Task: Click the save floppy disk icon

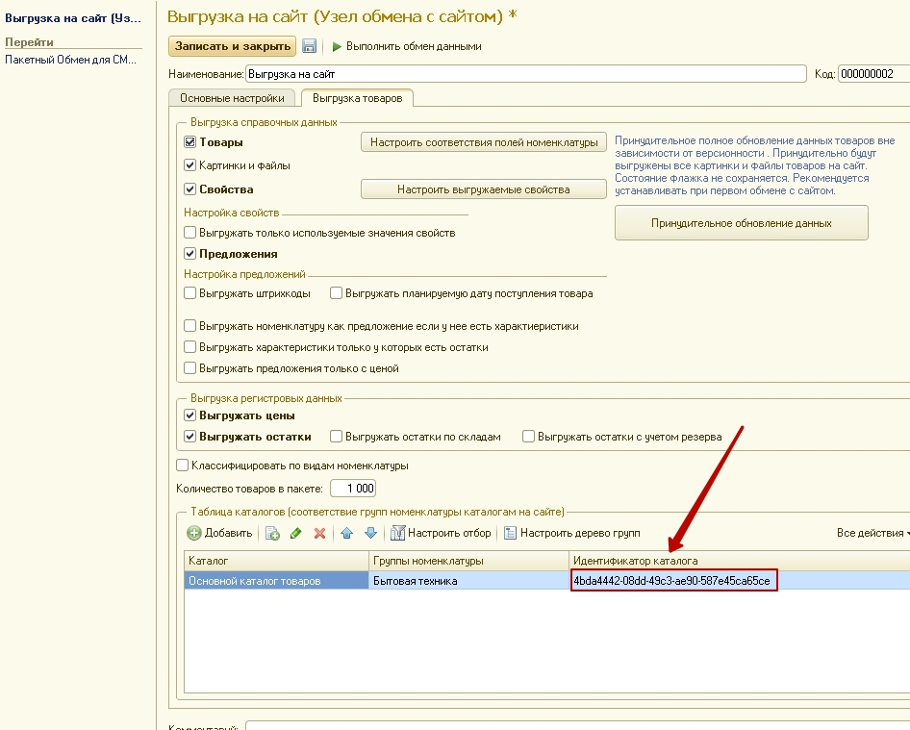Action: click(309, 46)
